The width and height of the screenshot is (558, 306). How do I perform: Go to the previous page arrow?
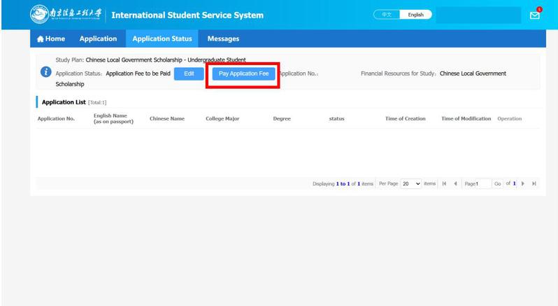click(455, 183)
